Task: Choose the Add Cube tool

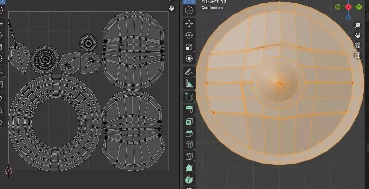Action: [x=189, y=97]
